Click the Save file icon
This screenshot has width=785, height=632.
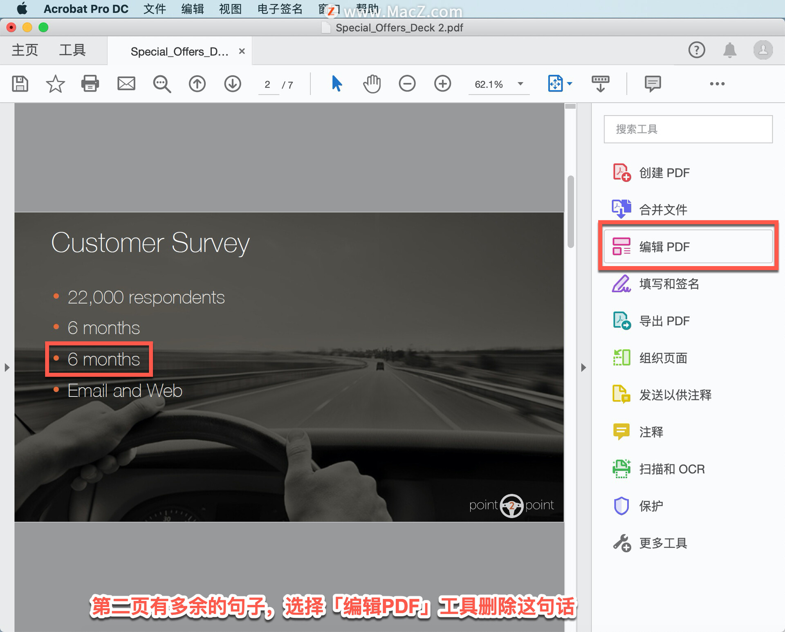20,84
